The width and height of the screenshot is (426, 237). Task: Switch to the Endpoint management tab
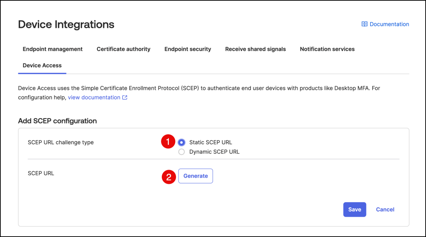tap(52, 49)
